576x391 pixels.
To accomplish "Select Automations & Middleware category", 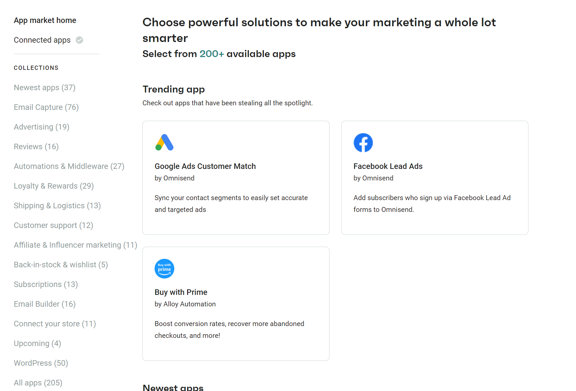I will [x=69, y=166].
